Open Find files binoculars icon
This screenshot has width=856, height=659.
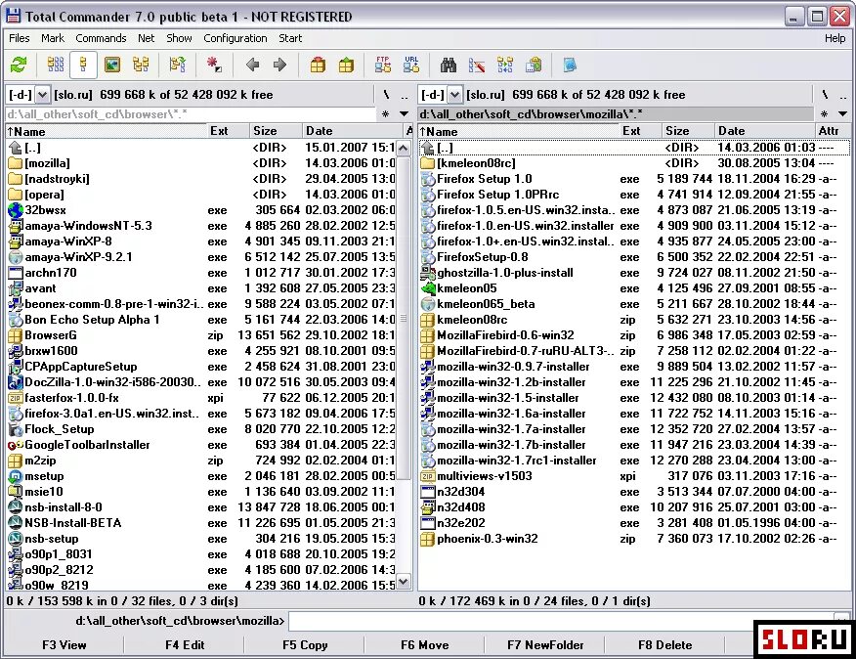[x=449, y=66]
